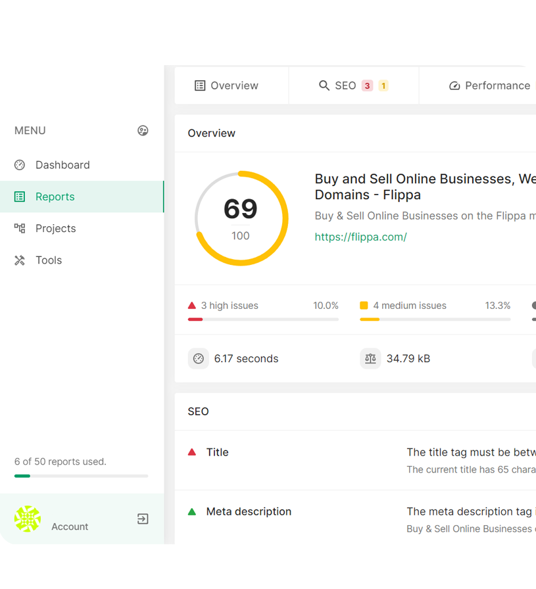Click the theme palette icon beside MENU
Image resolution: width=536 pixels, height=589 pixels.
tap(143, 131)
